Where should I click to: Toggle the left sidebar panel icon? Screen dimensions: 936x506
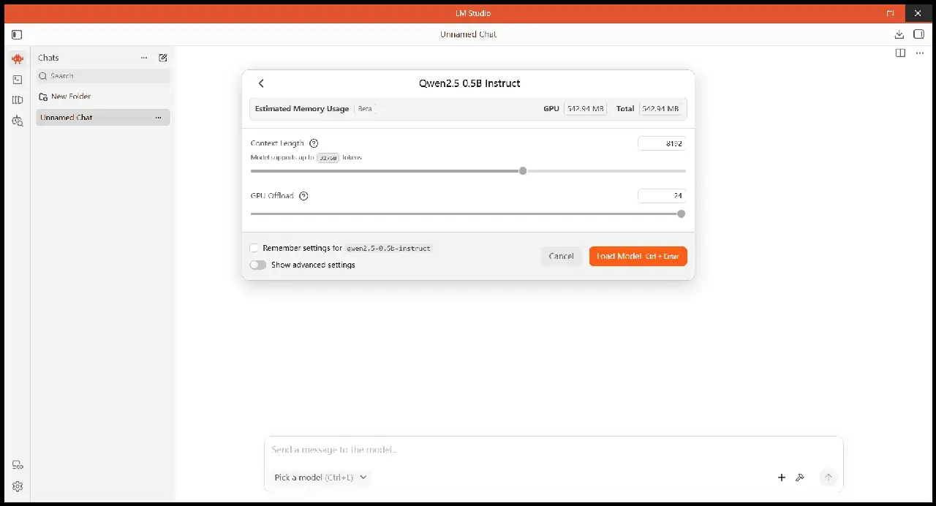point(17,34)
